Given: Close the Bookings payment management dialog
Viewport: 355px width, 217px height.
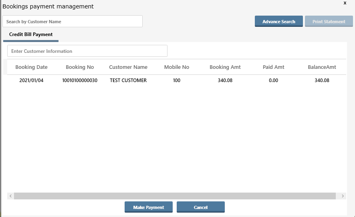Looking at the screenshot, I should (345, 3).
